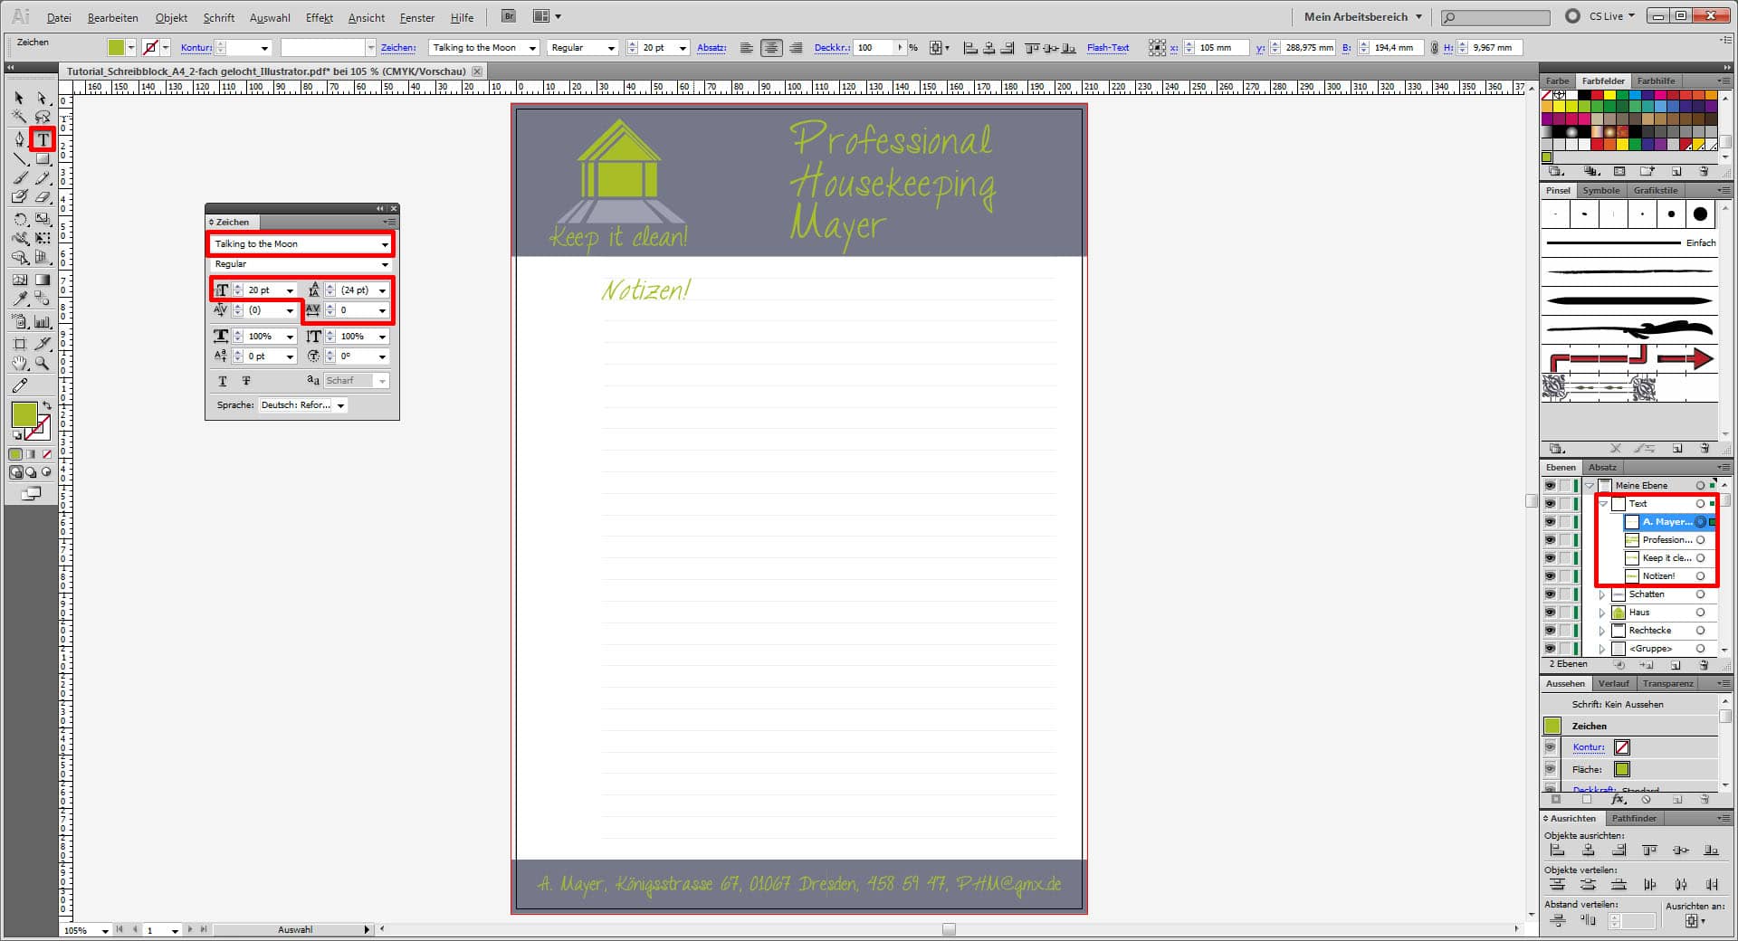Switch to the Pathfinder tab
This screenshot has width=1738, height=941.
click(1634, 818)
